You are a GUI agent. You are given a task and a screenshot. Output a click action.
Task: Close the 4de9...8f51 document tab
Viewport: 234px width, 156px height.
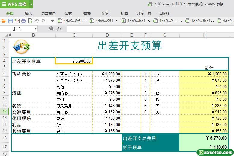point(85,21)
